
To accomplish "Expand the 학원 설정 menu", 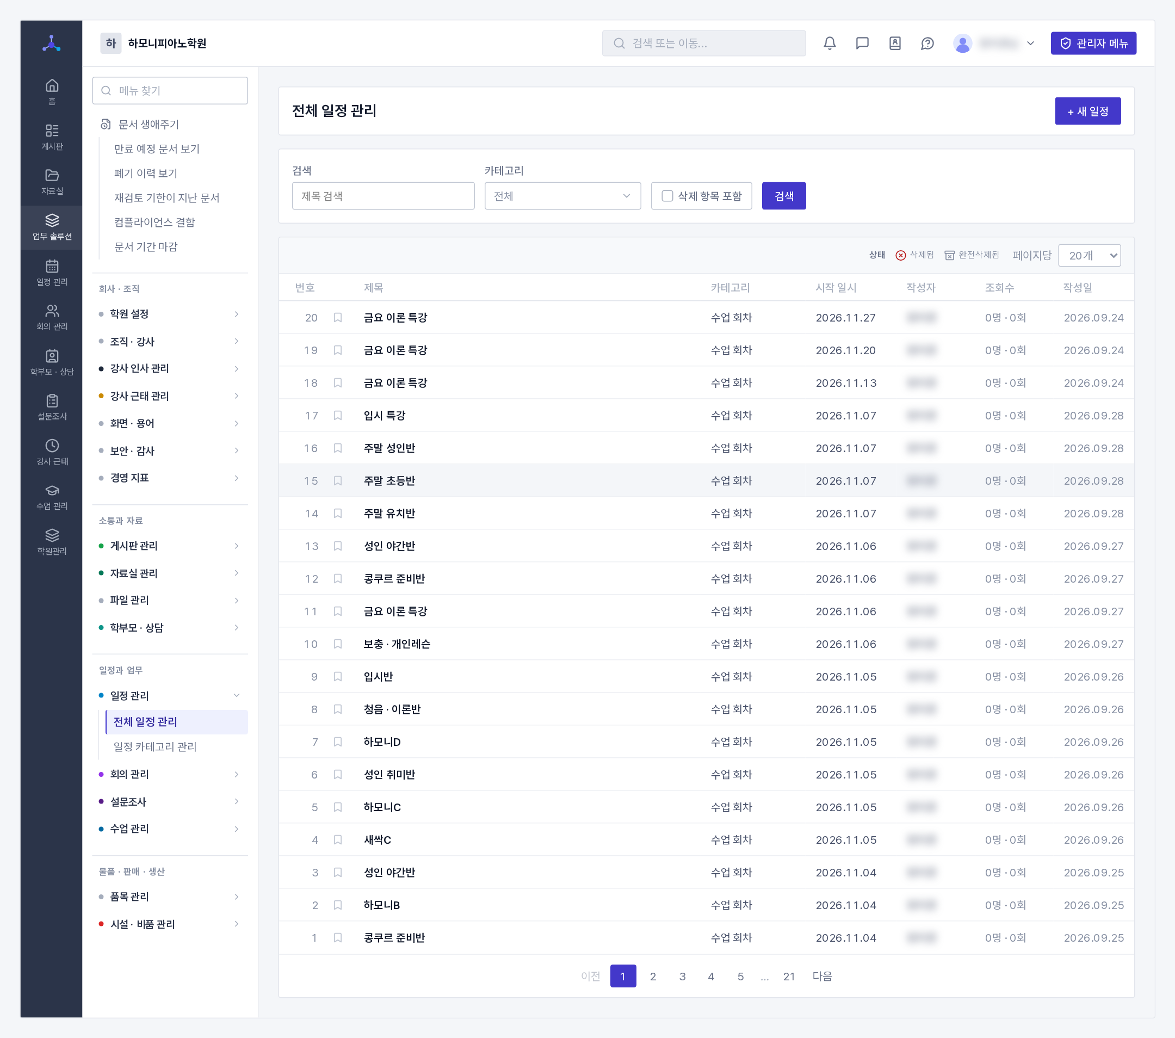I will coord(170,314).
